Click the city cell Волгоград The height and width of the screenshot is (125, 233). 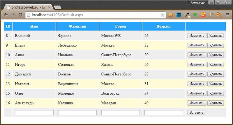121,93
